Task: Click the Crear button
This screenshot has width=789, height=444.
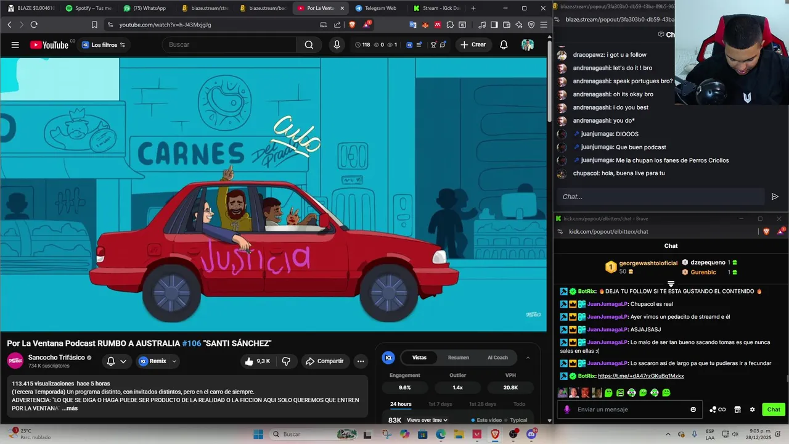Action: pyautogui.click(x=473, y=44)
